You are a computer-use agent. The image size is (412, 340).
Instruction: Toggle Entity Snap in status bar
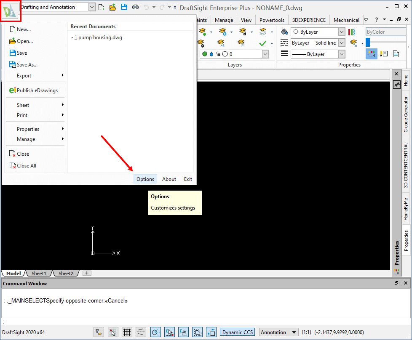[x=169, y=332]
